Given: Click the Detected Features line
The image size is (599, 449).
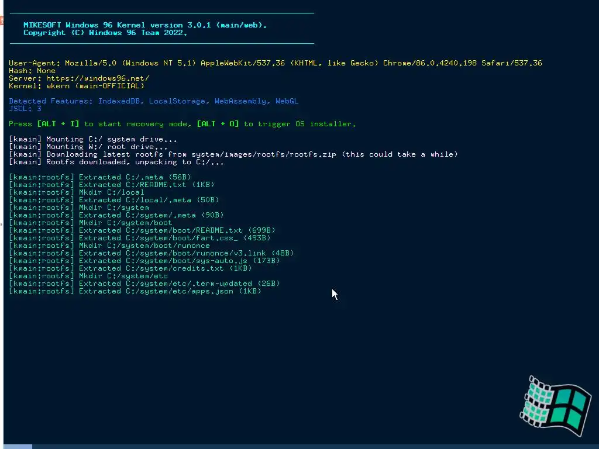Looking at the screenshot, I should click(x=154, y=101).
